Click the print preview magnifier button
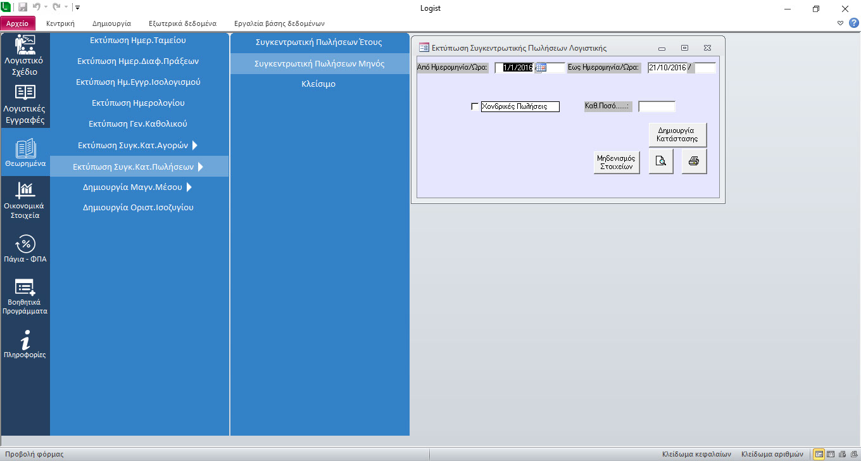The image size is (861, 461). pos(661,161)
